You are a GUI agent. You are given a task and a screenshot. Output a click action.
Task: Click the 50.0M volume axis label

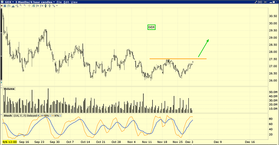click(x=273, y=92)
